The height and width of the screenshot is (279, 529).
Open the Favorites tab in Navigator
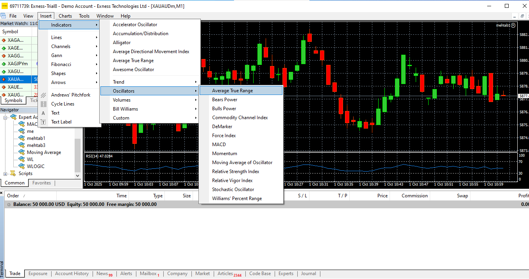[42, 183]
